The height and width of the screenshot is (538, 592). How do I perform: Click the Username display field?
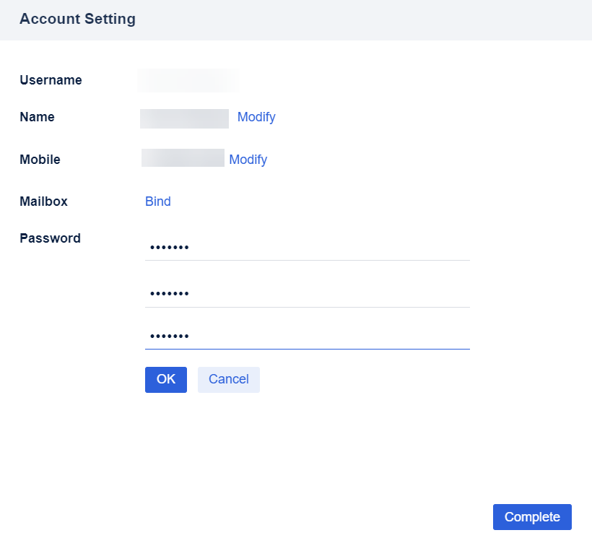[188, 80]
